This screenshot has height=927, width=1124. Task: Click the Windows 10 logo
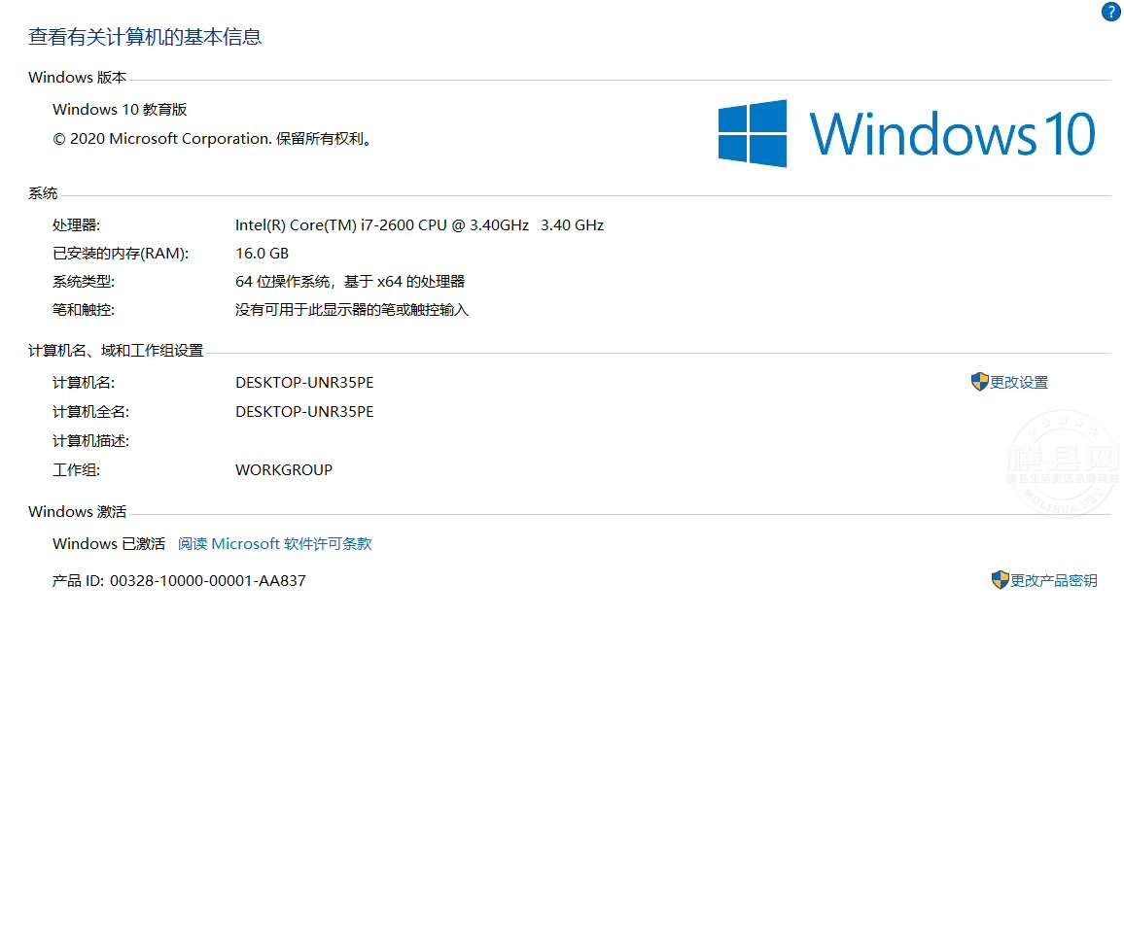(907, 133)
